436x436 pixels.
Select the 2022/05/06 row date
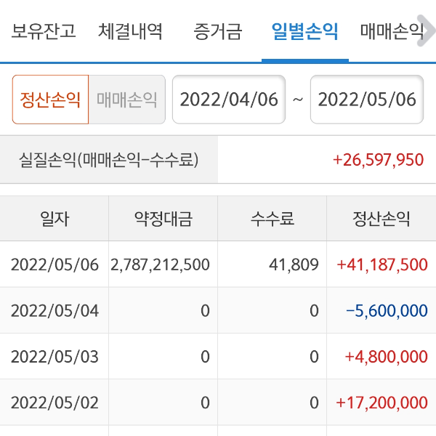tap(54, 265)
